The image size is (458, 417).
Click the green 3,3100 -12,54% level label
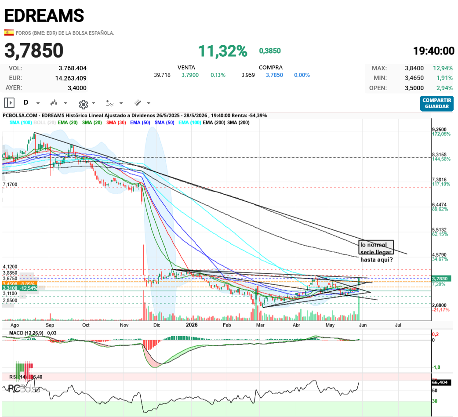[x=20, y=288]
